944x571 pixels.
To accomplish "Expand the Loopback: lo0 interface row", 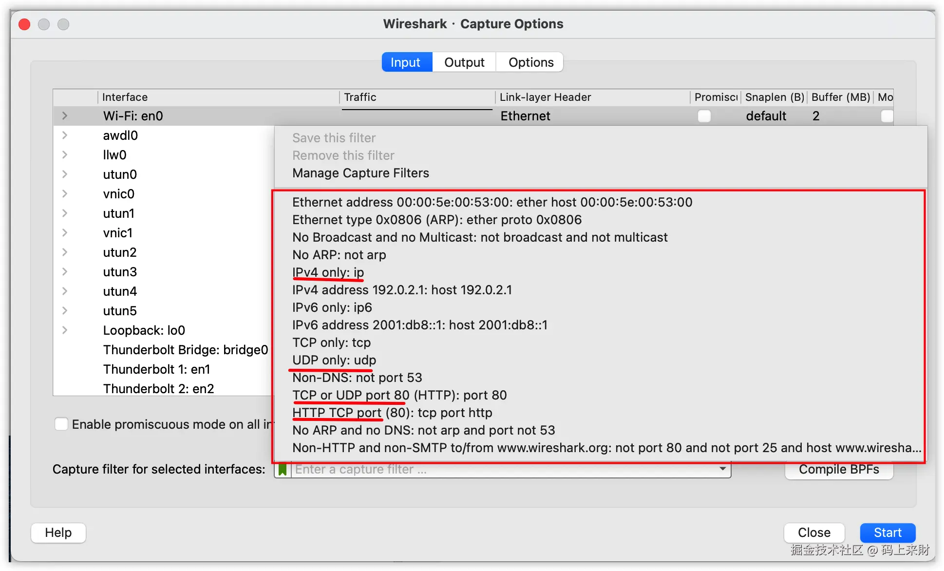I will click(x=65, y=330).
